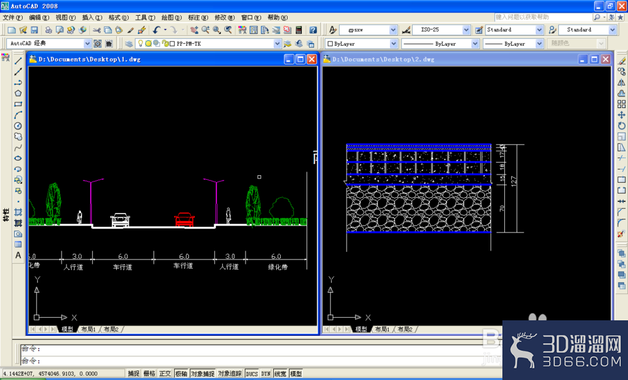Click the layer color square for PP-PM-TK

172,43
